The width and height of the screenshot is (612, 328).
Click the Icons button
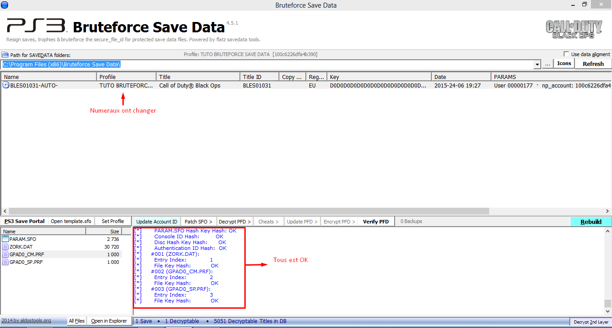564,64
